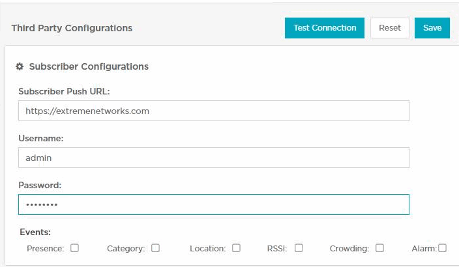Click the 'Crowding:' label text
Viewport: 459px width, 267px height.
pyautogui.click(x=349, y=249)
